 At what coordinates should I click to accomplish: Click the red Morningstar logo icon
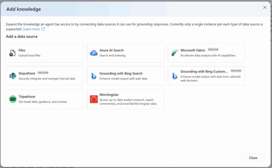click(x=93, y=99)
